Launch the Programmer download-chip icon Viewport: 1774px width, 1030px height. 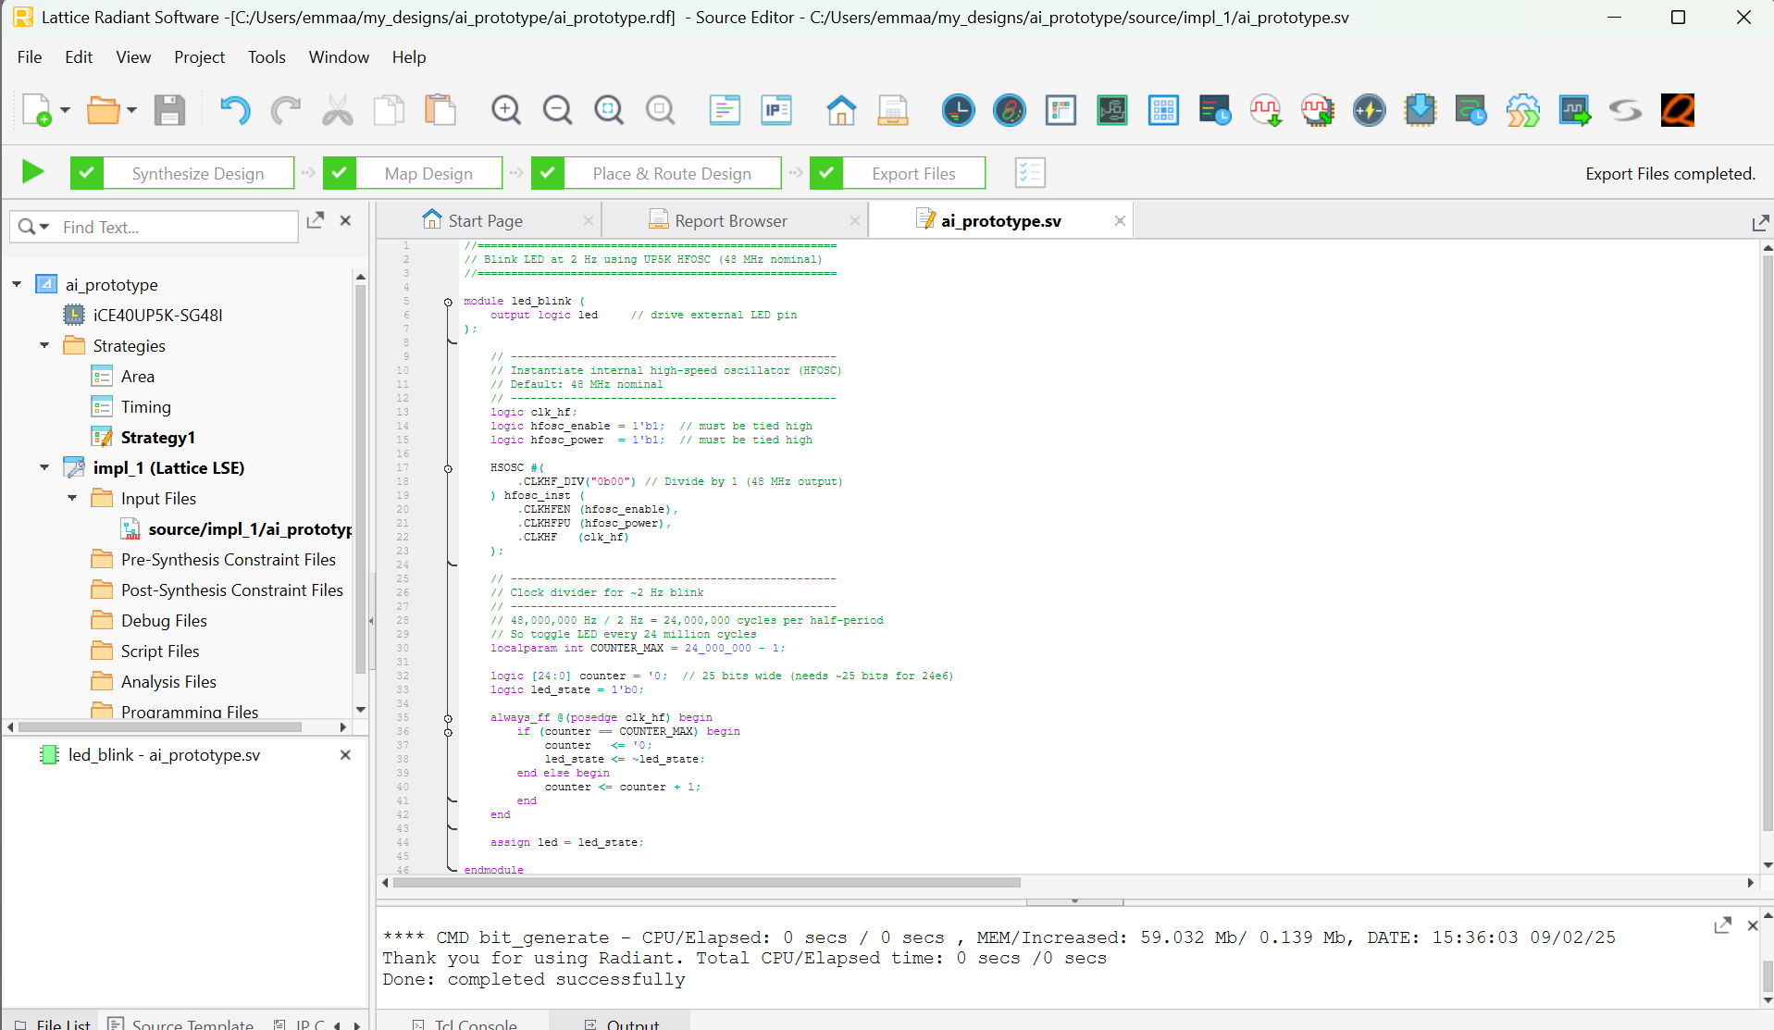[1420, 110]
